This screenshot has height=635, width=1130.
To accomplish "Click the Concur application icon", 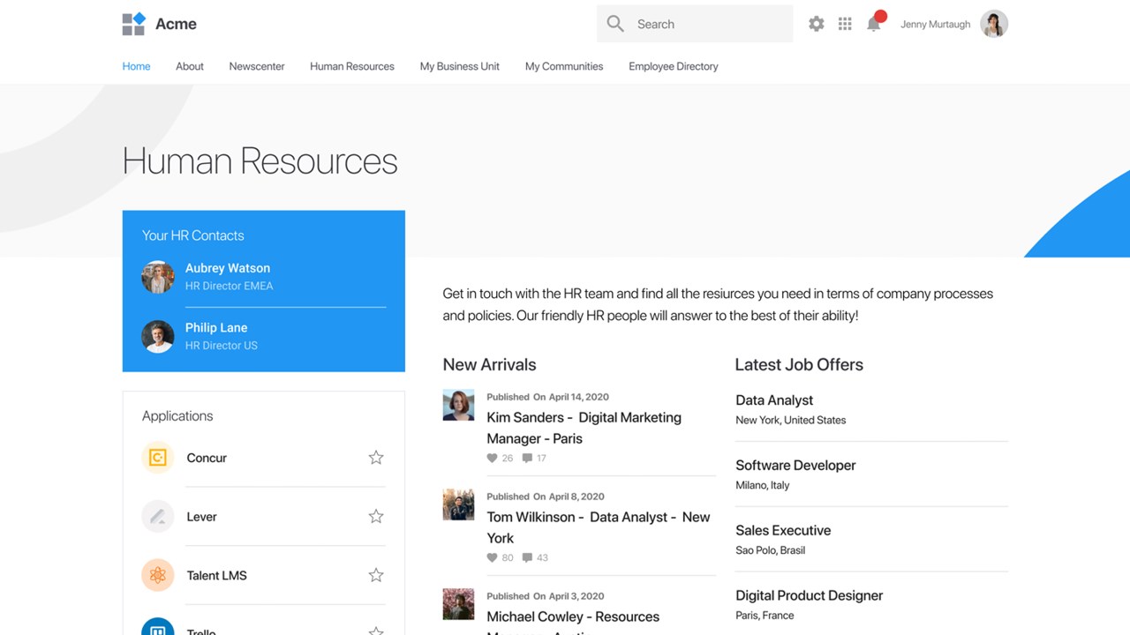I will tap(158, 458).
